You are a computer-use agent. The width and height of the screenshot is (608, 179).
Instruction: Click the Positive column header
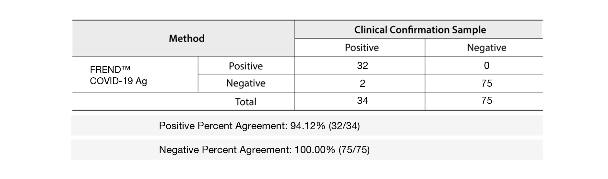(x=362, y=48)
